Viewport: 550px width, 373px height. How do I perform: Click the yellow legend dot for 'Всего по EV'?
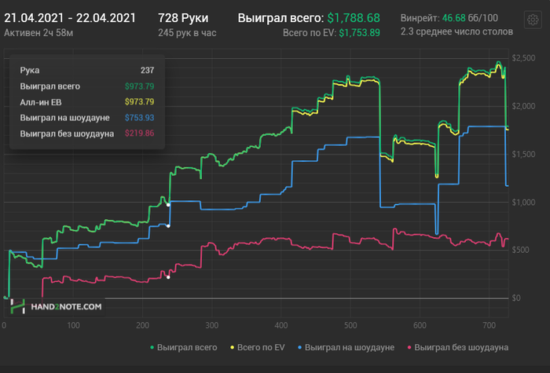(x=232, y=347)
